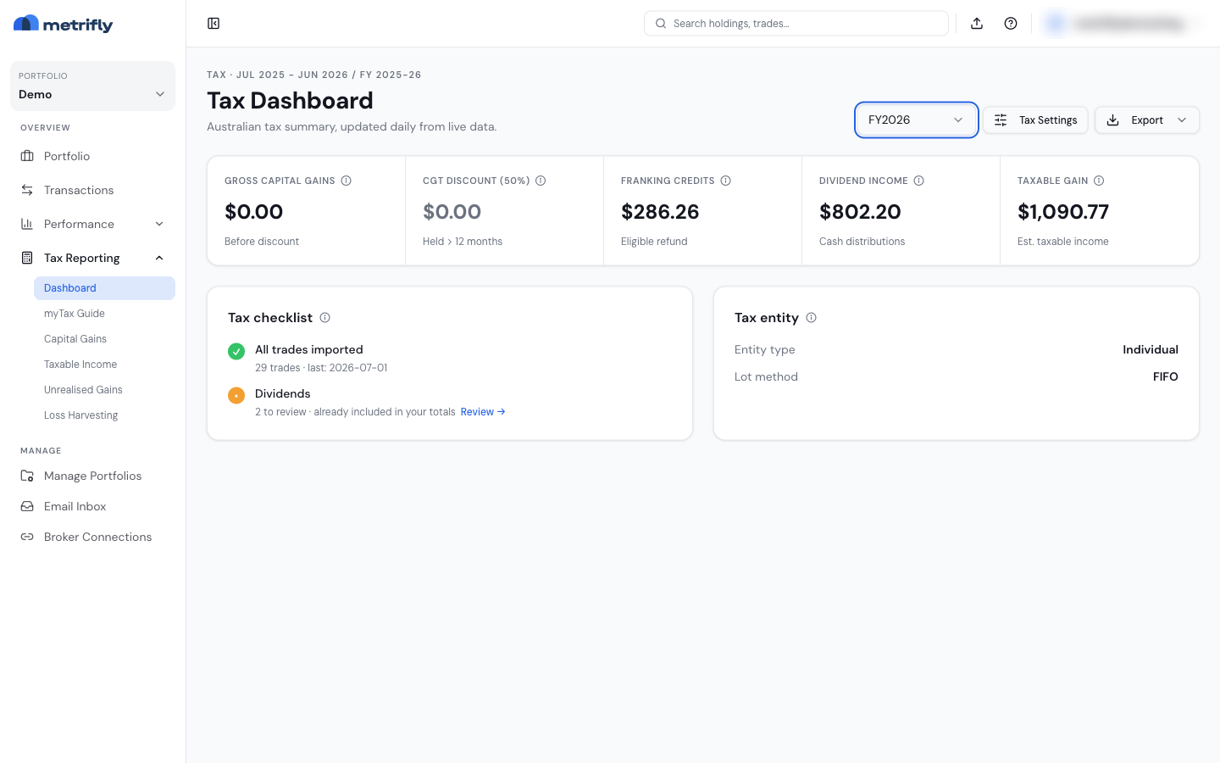Select the Dashboard submenu item
The image size is (1220, 763).
point(104,288)
